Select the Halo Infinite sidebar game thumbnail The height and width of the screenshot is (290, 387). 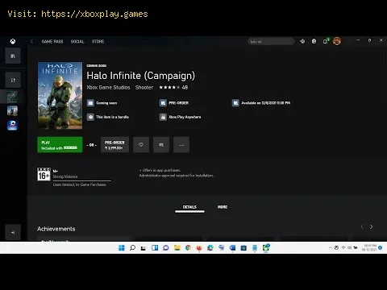pyautogui.click(x=12, y=97)
